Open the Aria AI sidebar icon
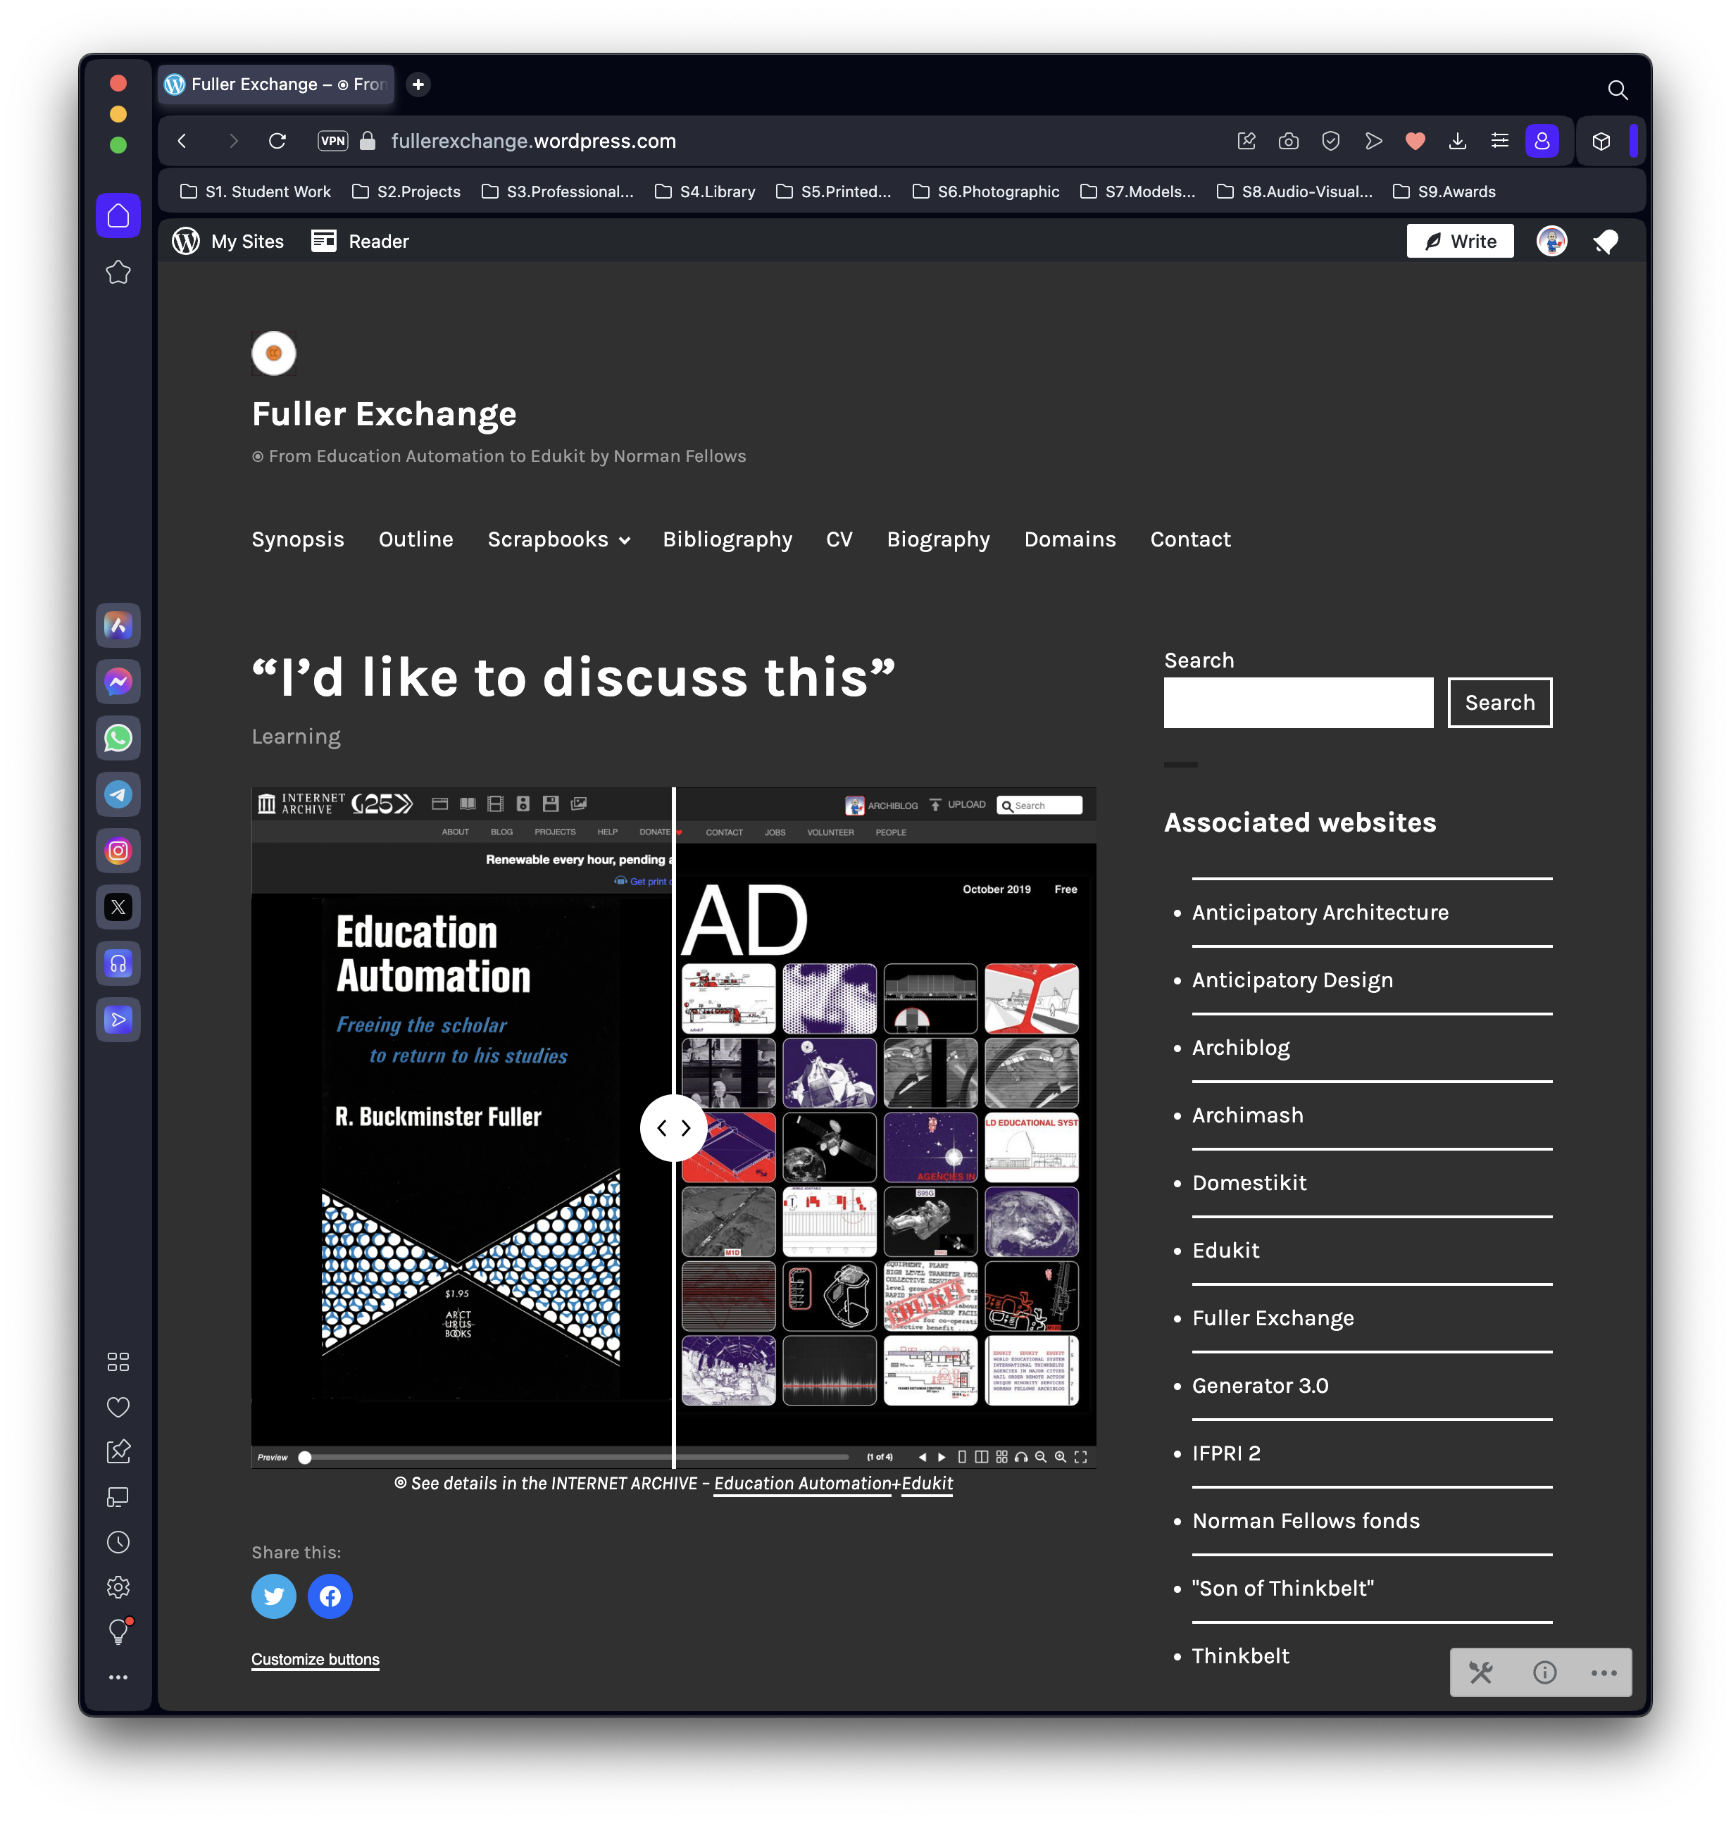The width and height of the screenshot is (1731, 1821). click(118, 627)
